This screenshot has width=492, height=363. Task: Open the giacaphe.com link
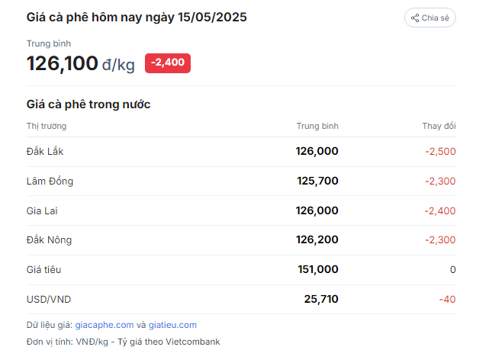(105, 325)
